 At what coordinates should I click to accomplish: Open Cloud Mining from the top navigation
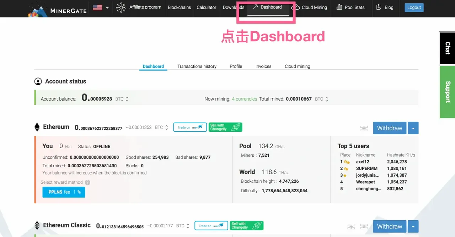pyautogui.click(x=314, y=7)
